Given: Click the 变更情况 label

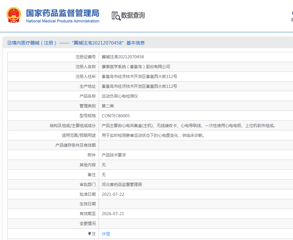Looking at the screenshot, I should click(88, 223).
